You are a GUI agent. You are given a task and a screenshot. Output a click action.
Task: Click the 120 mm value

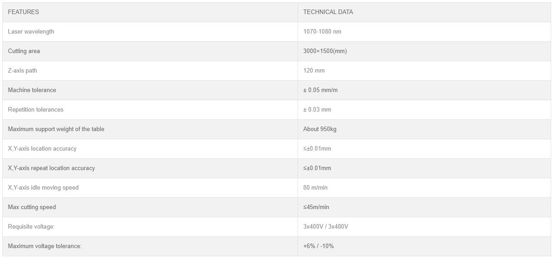pos(314,71)
